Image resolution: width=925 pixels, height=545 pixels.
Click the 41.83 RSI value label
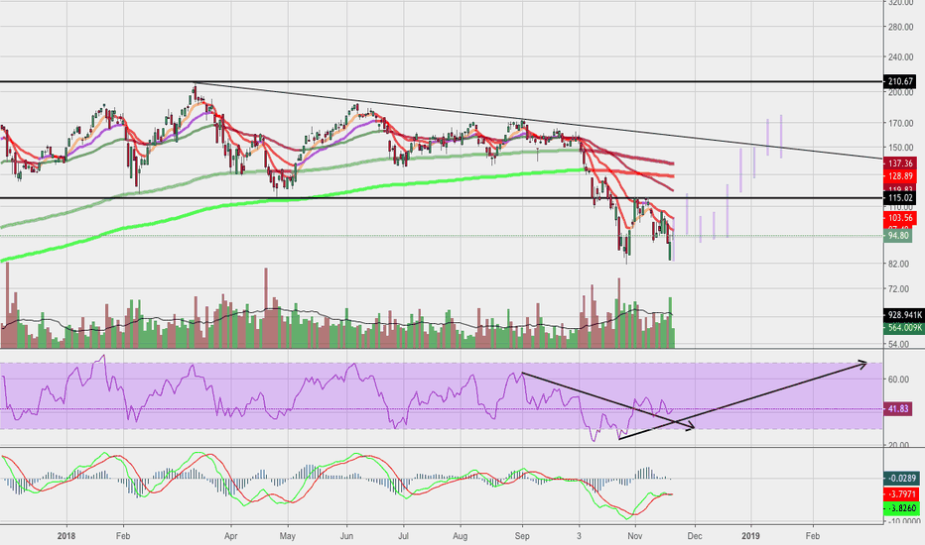point(898,409)
